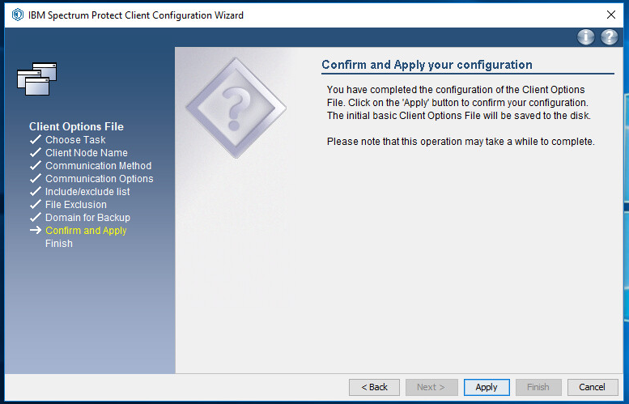Jump to the File Exclusion step
Screen dimensions: 629x404
pyautogui.click(x=75, y=205)
